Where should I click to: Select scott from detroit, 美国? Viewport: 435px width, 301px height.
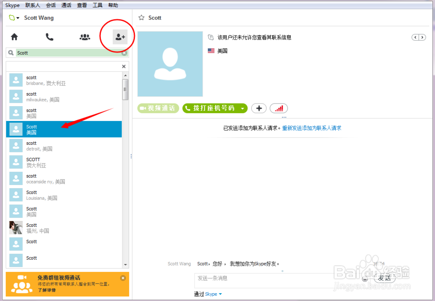pyautogui.click(x=64, y=146)
